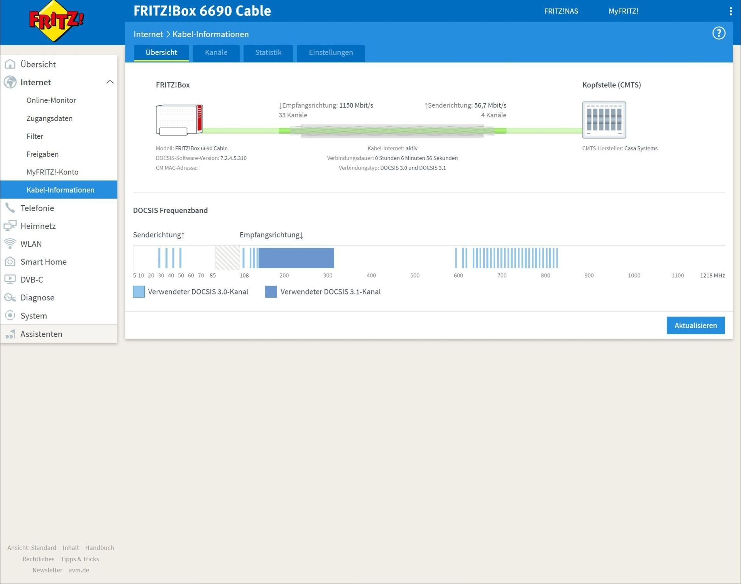Open the Handbuch footer link

[x=100, y=548]
